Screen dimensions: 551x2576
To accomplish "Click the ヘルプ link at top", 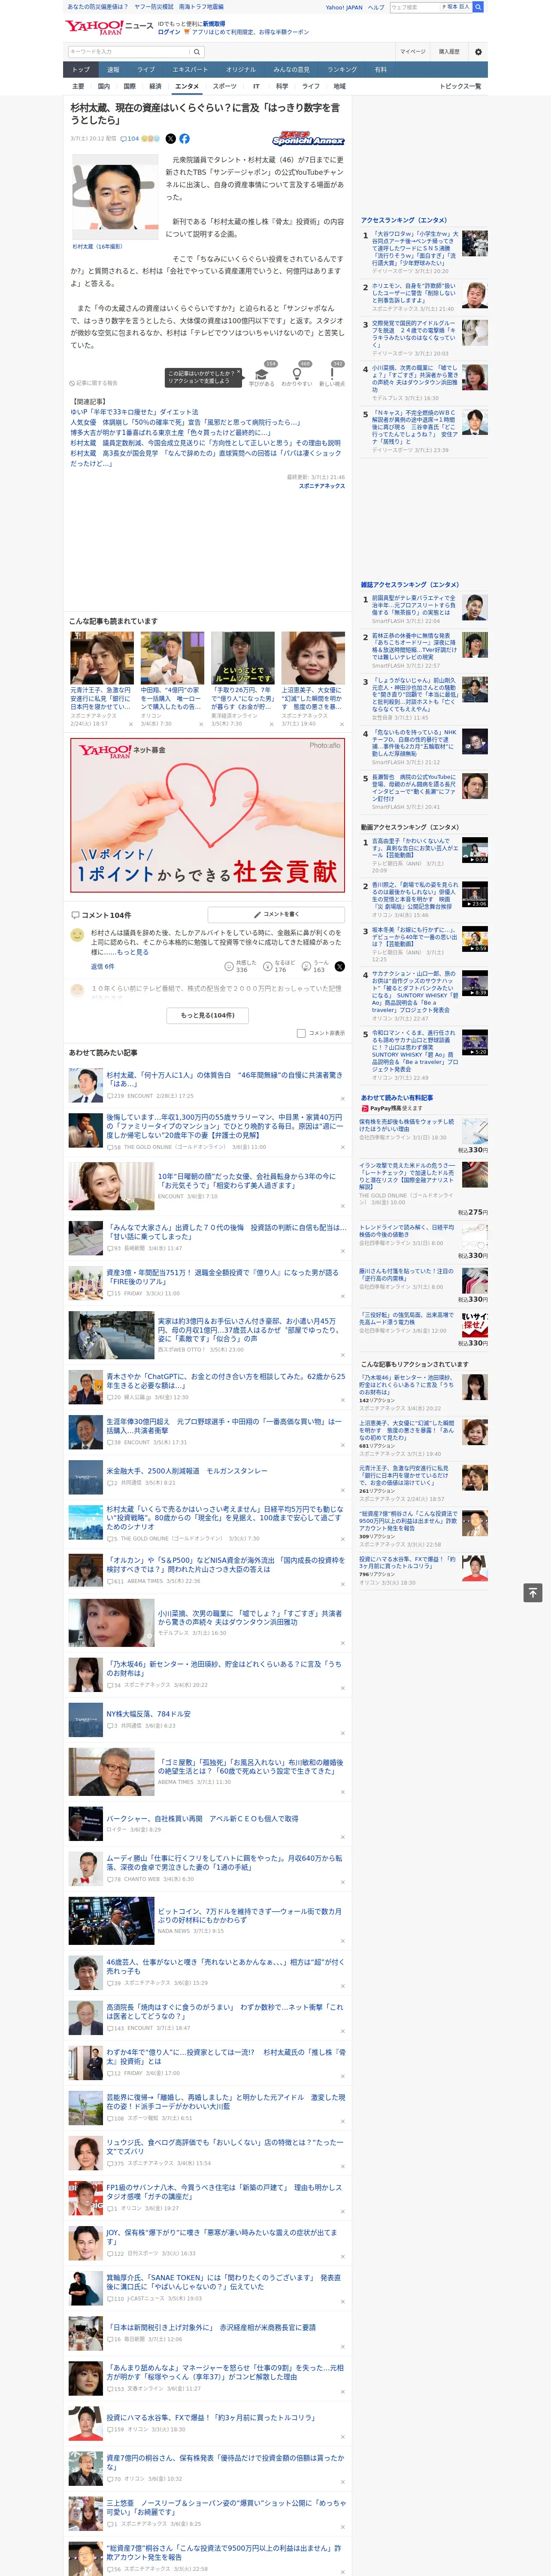I will [376, 7].
